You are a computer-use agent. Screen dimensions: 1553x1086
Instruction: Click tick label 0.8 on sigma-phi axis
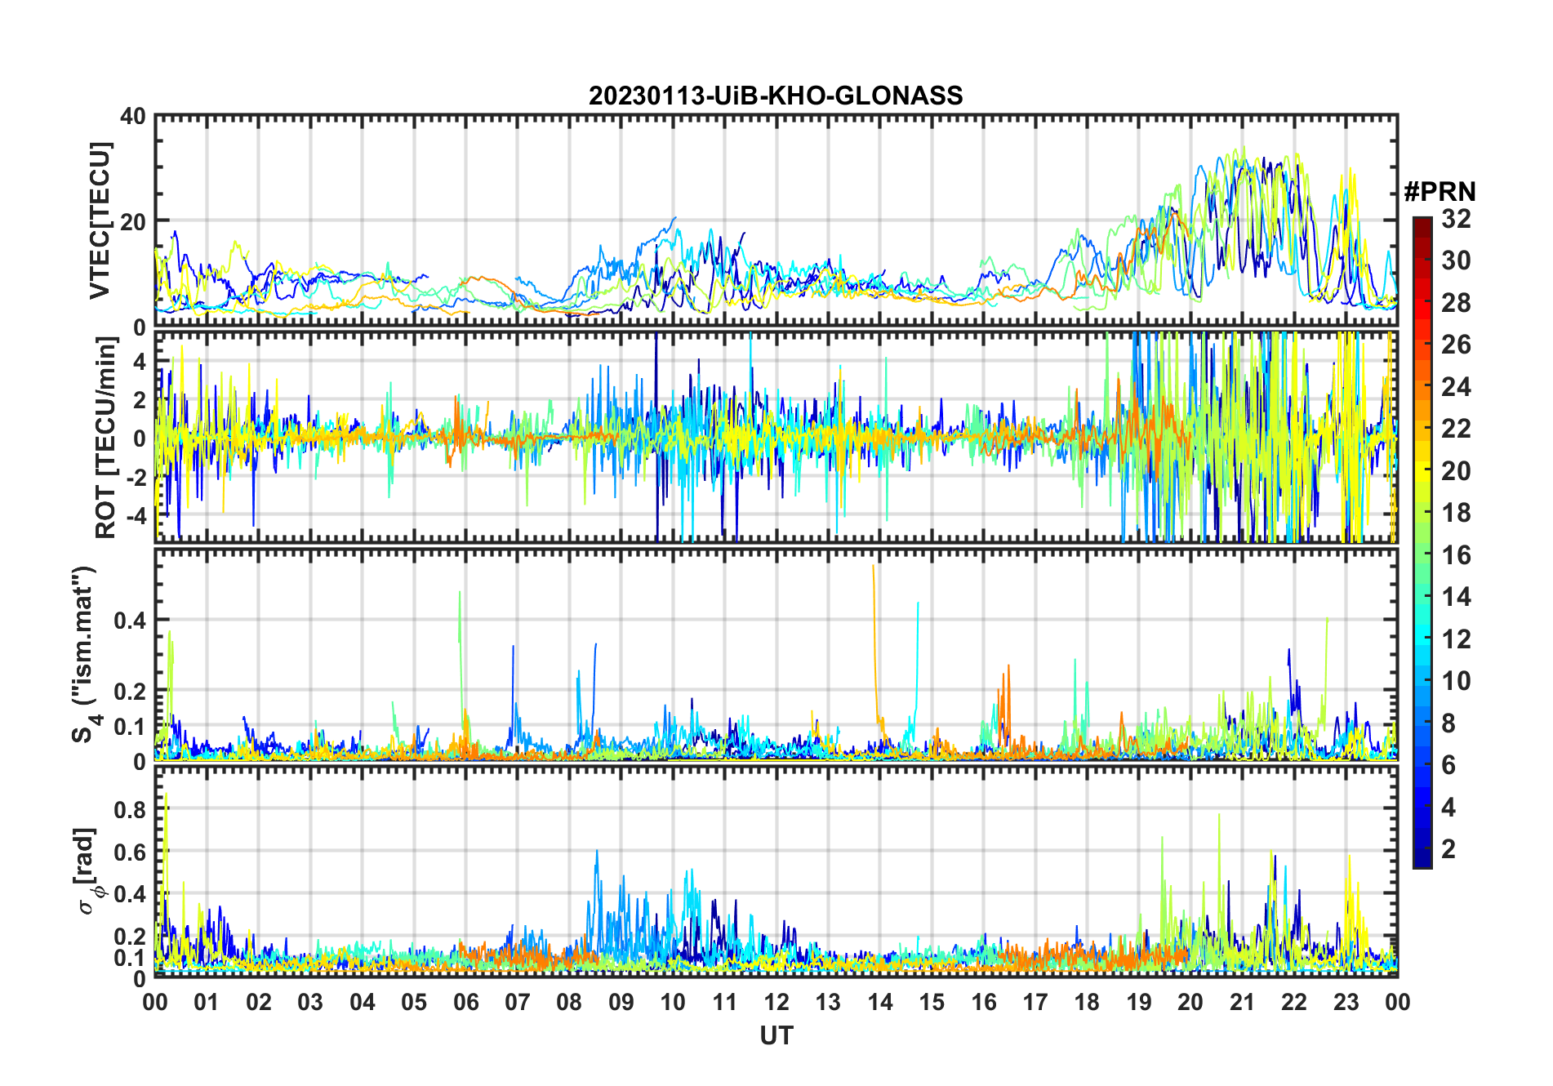(x=130, y=809)
